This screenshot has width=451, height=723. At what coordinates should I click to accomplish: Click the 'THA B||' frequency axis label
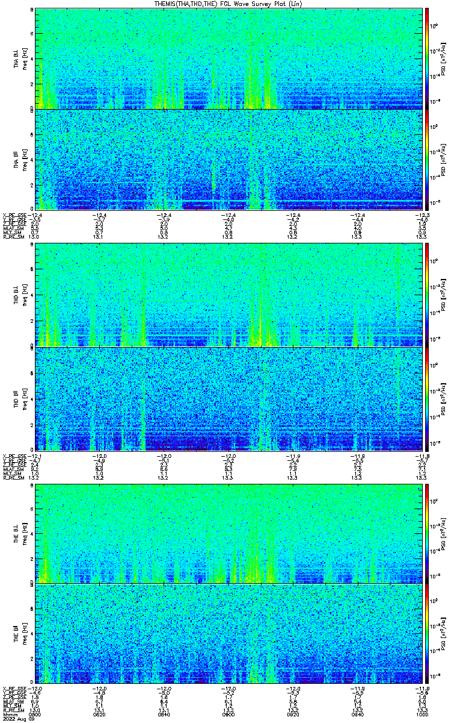point(19,160)
